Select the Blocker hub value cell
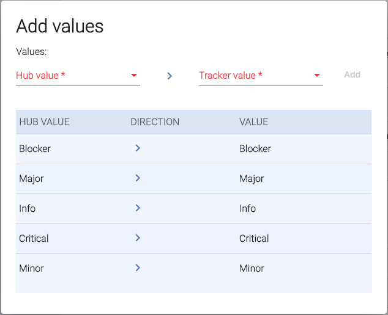This screenshot has height=315, width=388. (35, 149)
